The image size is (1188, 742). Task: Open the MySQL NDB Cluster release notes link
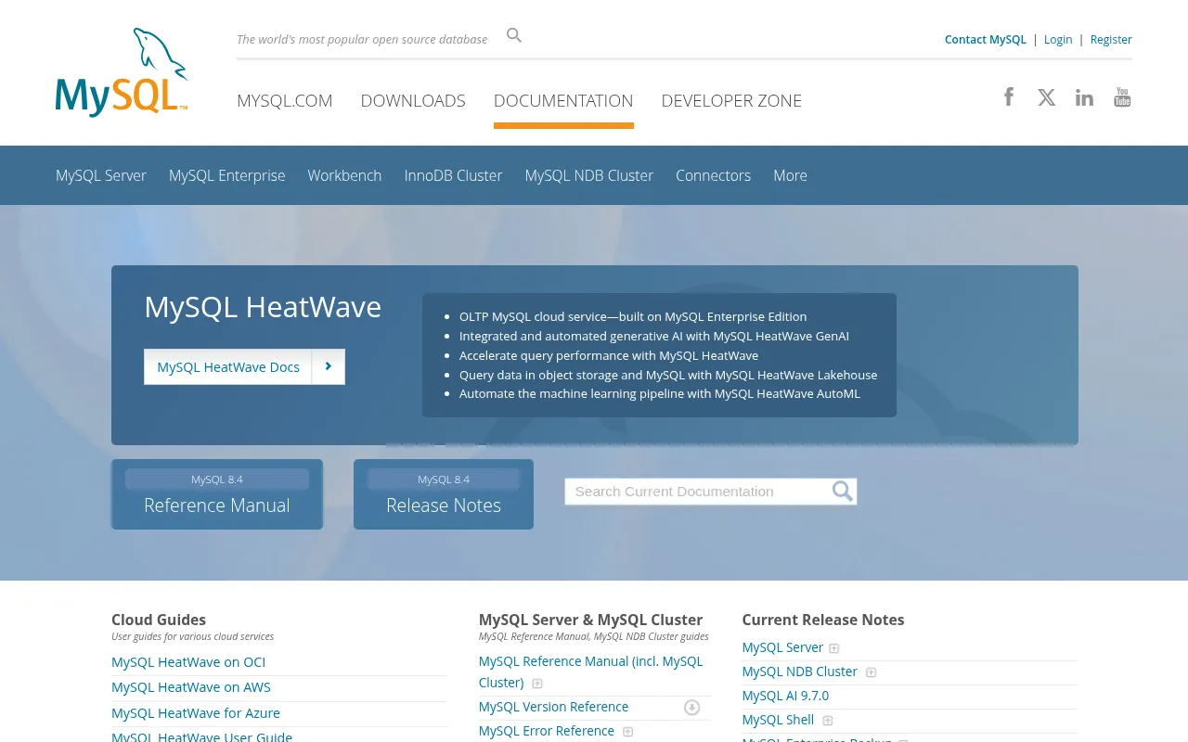(x=800, y=672)
